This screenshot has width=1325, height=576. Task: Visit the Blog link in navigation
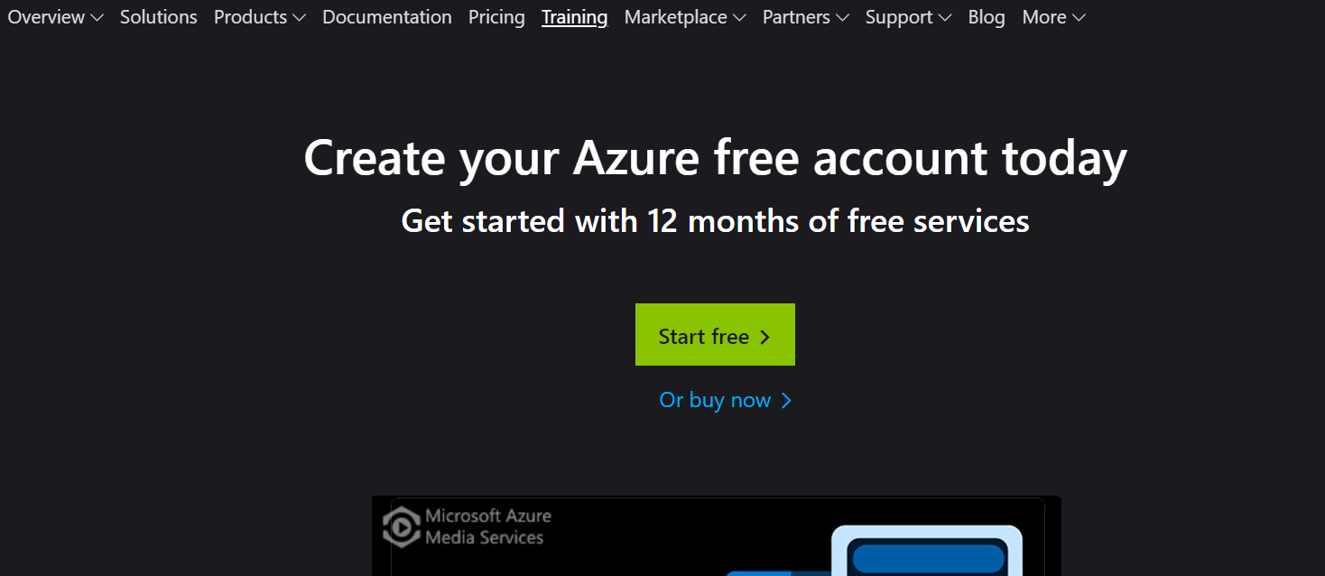tap(987, 17)
